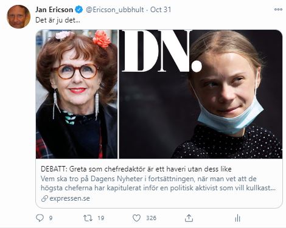View tweet analytics bar chart icon
Image resolution: width=286 pixels, height=228 pixels.
(x=237, y=218)
